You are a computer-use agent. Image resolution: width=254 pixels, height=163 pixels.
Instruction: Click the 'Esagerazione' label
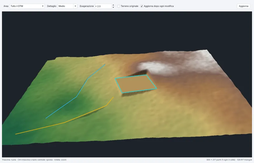87,6
